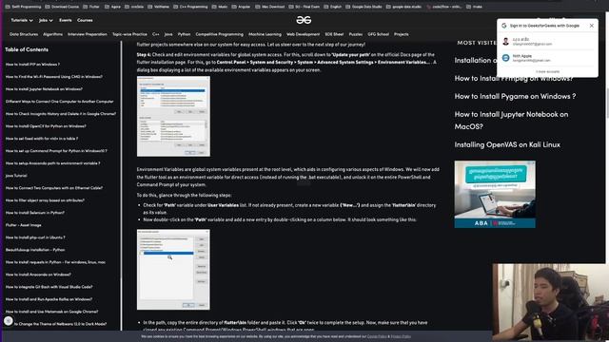This screenshot has height=342, width=609.
Task: Open 'How to filter object array' article
Action: [x=45, y=200]
